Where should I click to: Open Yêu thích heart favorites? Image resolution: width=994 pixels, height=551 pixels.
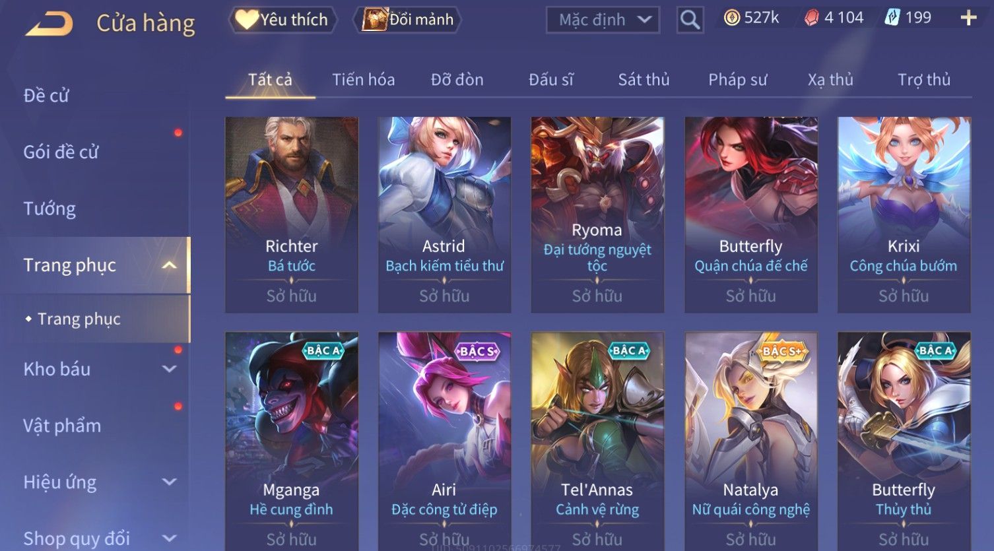282,20
